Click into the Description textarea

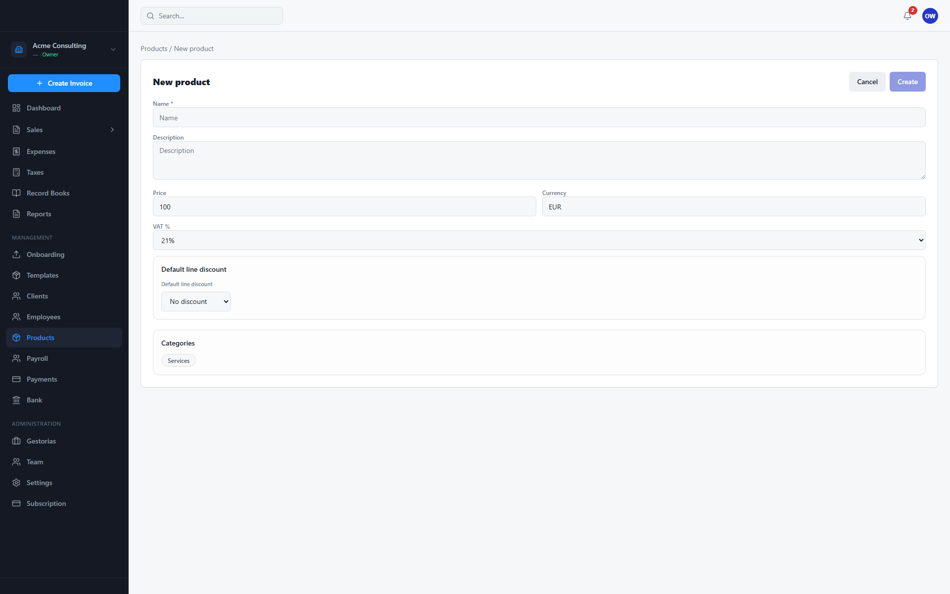[x=539, y=160]
